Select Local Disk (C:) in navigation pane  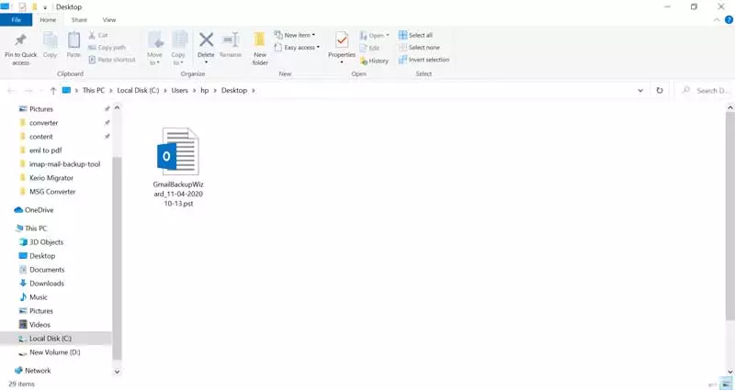tap(50, 339)
